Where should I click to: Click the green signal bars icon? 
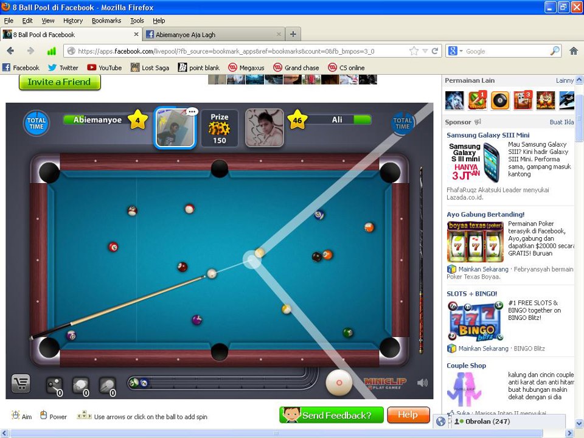tap(51, 51)
